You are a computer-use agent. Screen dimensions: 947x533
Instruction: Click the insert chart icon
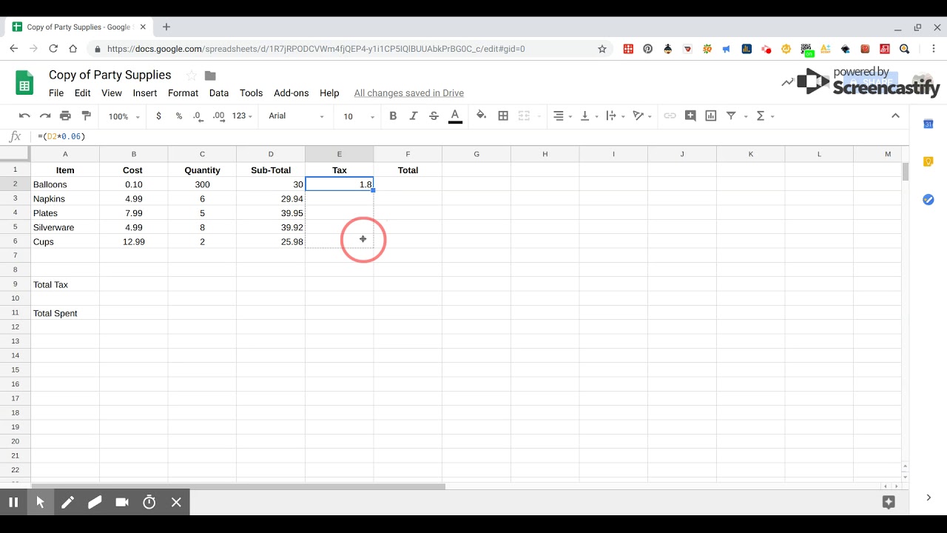tap(711, 115)
